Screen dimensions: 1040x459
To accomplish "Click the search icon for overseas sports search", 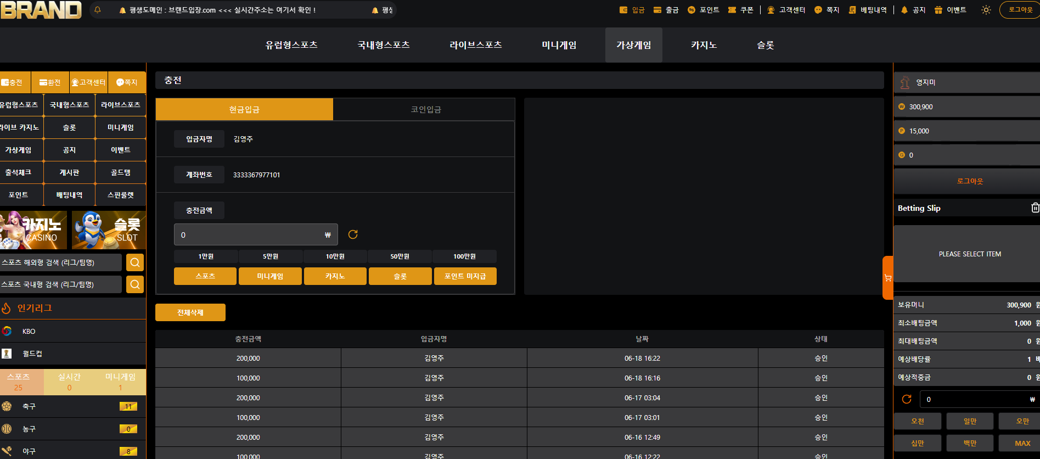I will click(x=135, y=262).
